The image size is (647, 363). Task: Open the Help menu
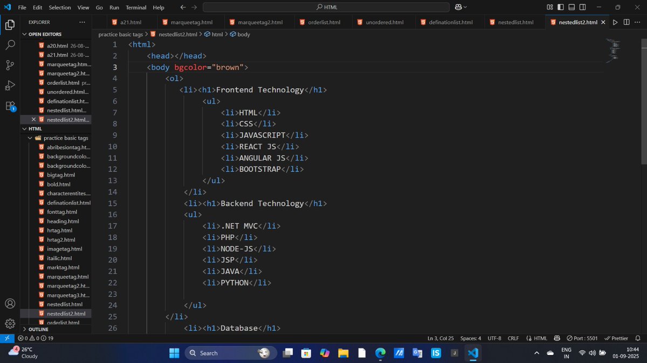[x=159, y=8]
